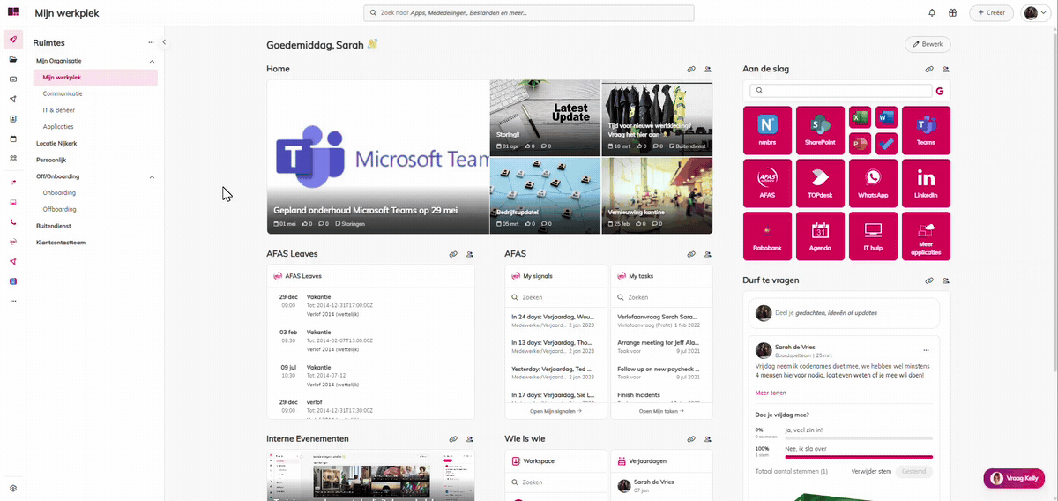Open the notifications bell
1058x501 pixels.
933,13
